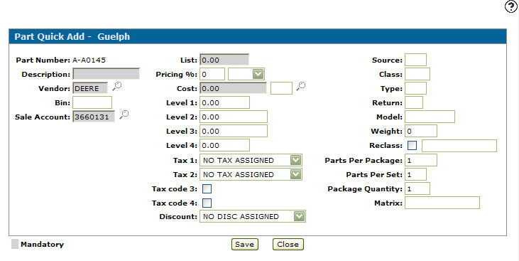Click into the Bin field

[x=92, y=102]
